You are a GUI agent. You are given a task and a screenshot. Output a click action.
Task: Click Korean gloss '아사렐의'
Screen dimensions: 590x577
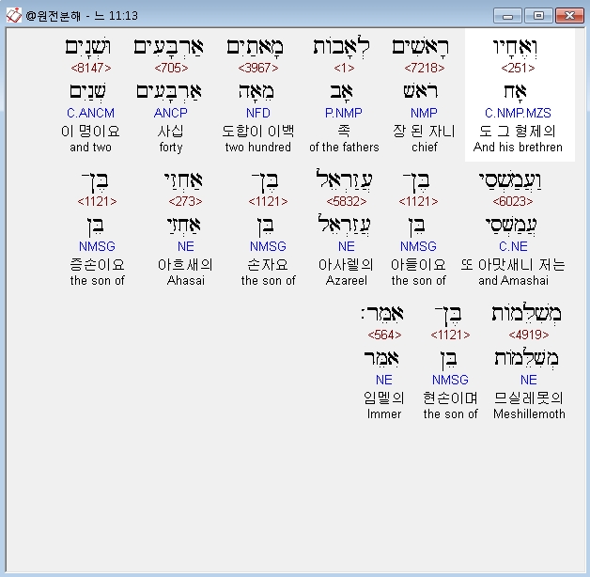[x=346, y=265]
